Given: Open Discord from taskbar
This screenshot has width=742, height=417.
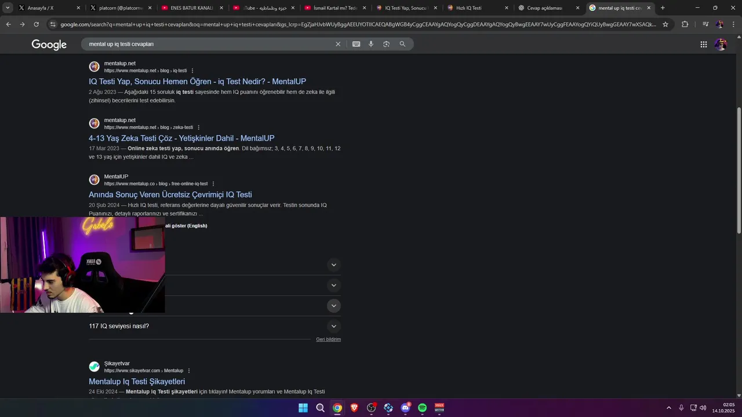Looking at the screenshot, I should pos(405,408).
